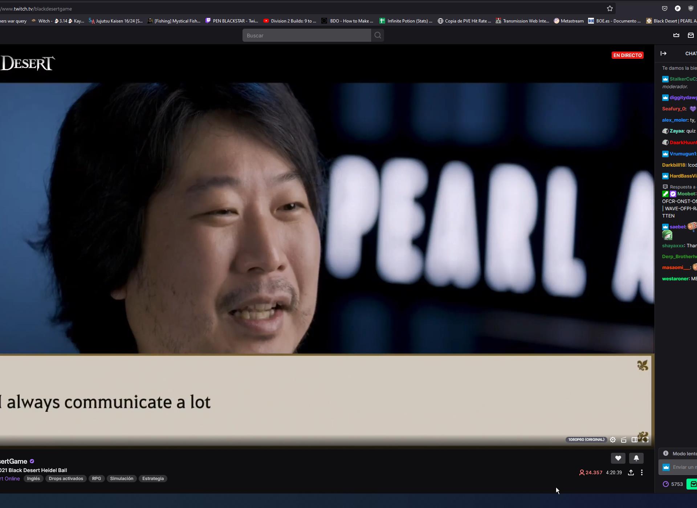Screen dimensions: 697x508
Task: Click the shield extension icon in the toolbar
Action: pos(690,8)
